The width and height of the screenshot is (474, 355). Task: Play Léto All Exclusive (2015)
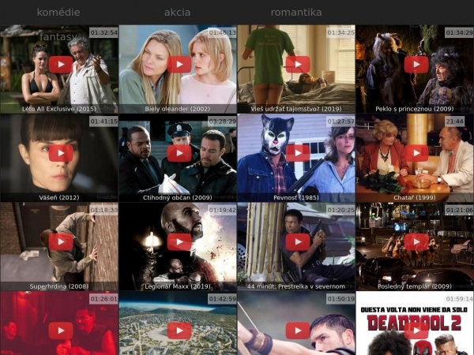click(x=61, y=65)
